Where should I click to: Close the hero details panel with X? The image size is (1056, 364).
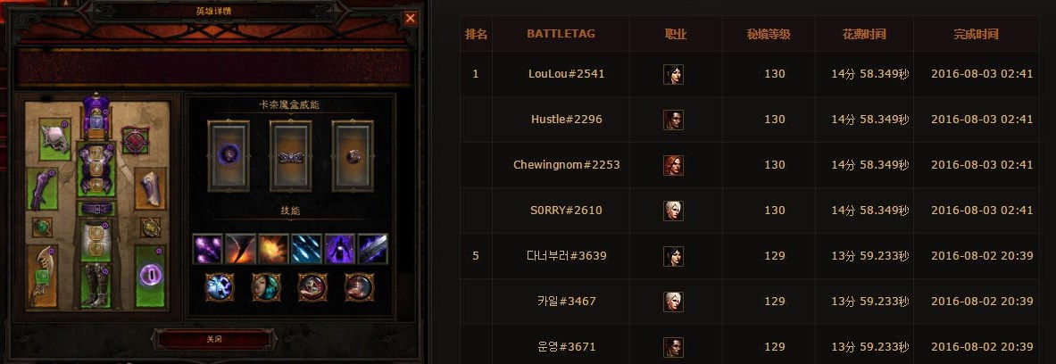coord(410,18)
